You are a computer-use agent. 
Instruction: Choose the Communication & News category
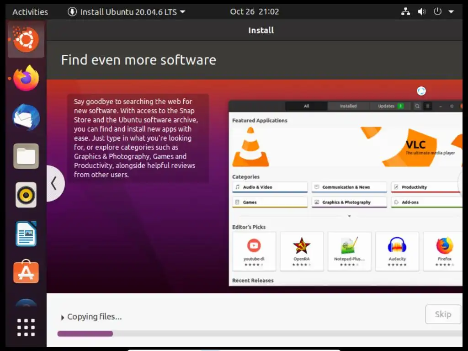(349, 187)
